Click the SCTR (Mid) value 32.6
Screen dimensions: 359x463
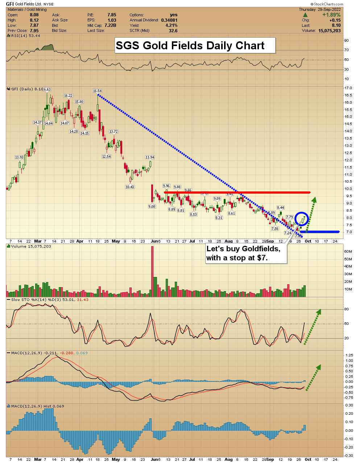173,31
